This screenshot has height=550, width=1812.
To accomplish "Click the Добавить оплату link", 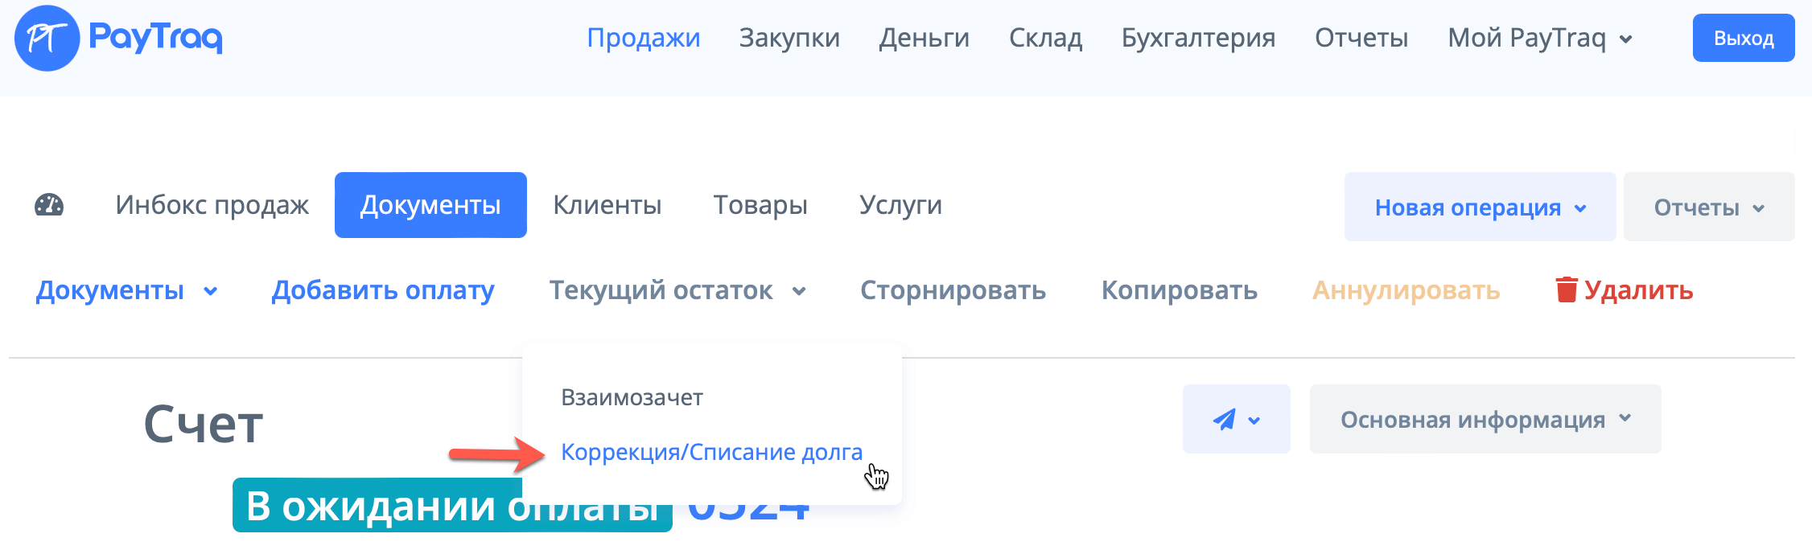I will pos(383,290).
